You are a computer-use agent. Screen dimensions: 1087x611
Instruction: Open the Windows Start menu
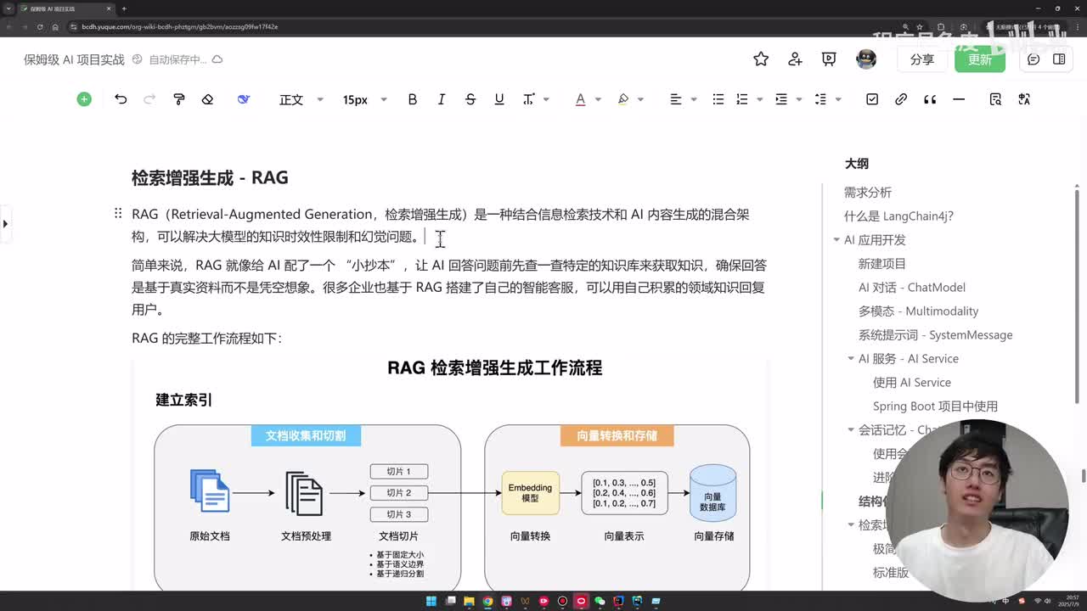coord(431,601)
